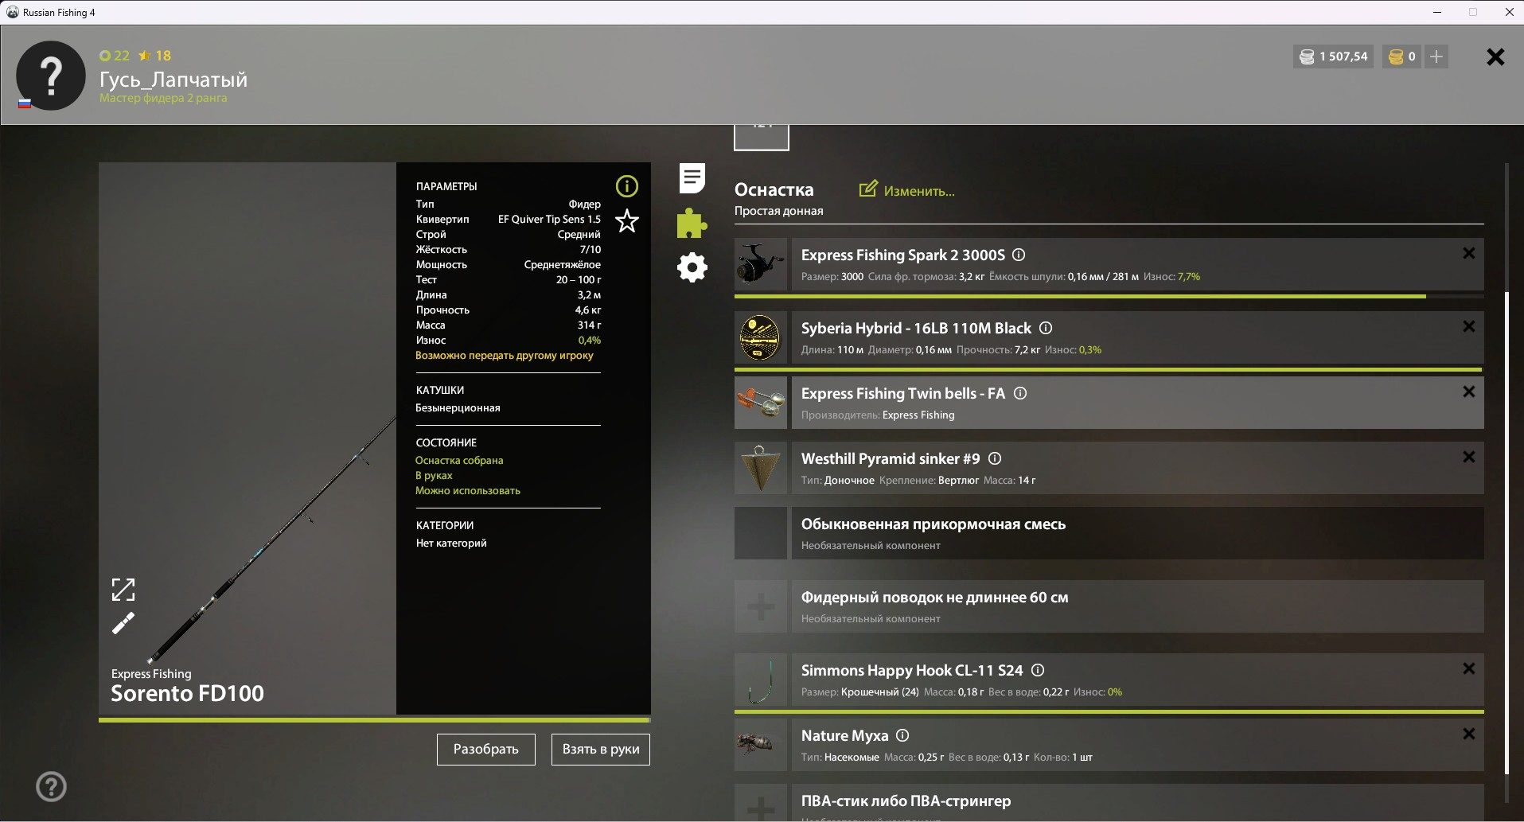Open the Обыкновенная прикормочная смесь slot
Screen dimensions: 1524x822
(x=1137, y=533)
